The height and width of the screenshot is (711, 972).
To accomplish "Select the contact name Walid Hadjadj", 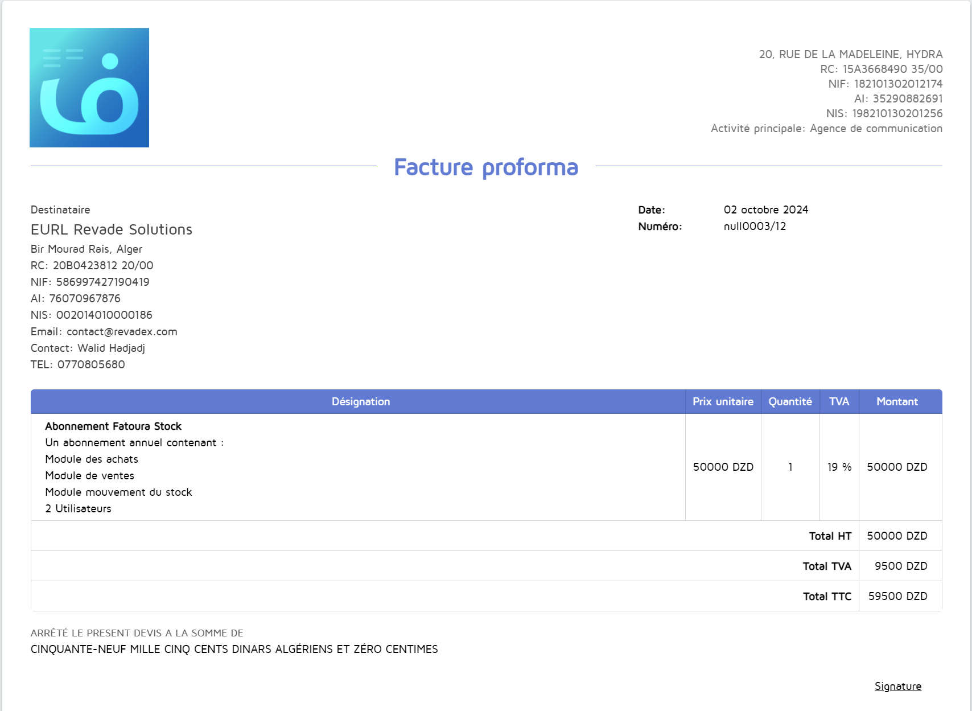I will (112, 347).
